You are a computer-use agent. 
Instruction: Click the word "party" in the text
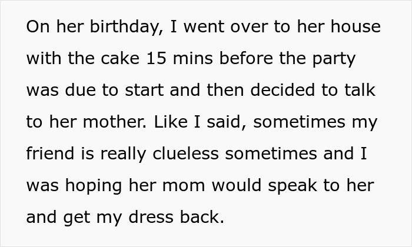pos(335,59)
